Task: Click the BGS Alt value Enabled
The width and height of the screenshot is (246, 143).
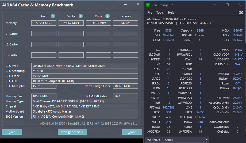Action: click(200, 36)
